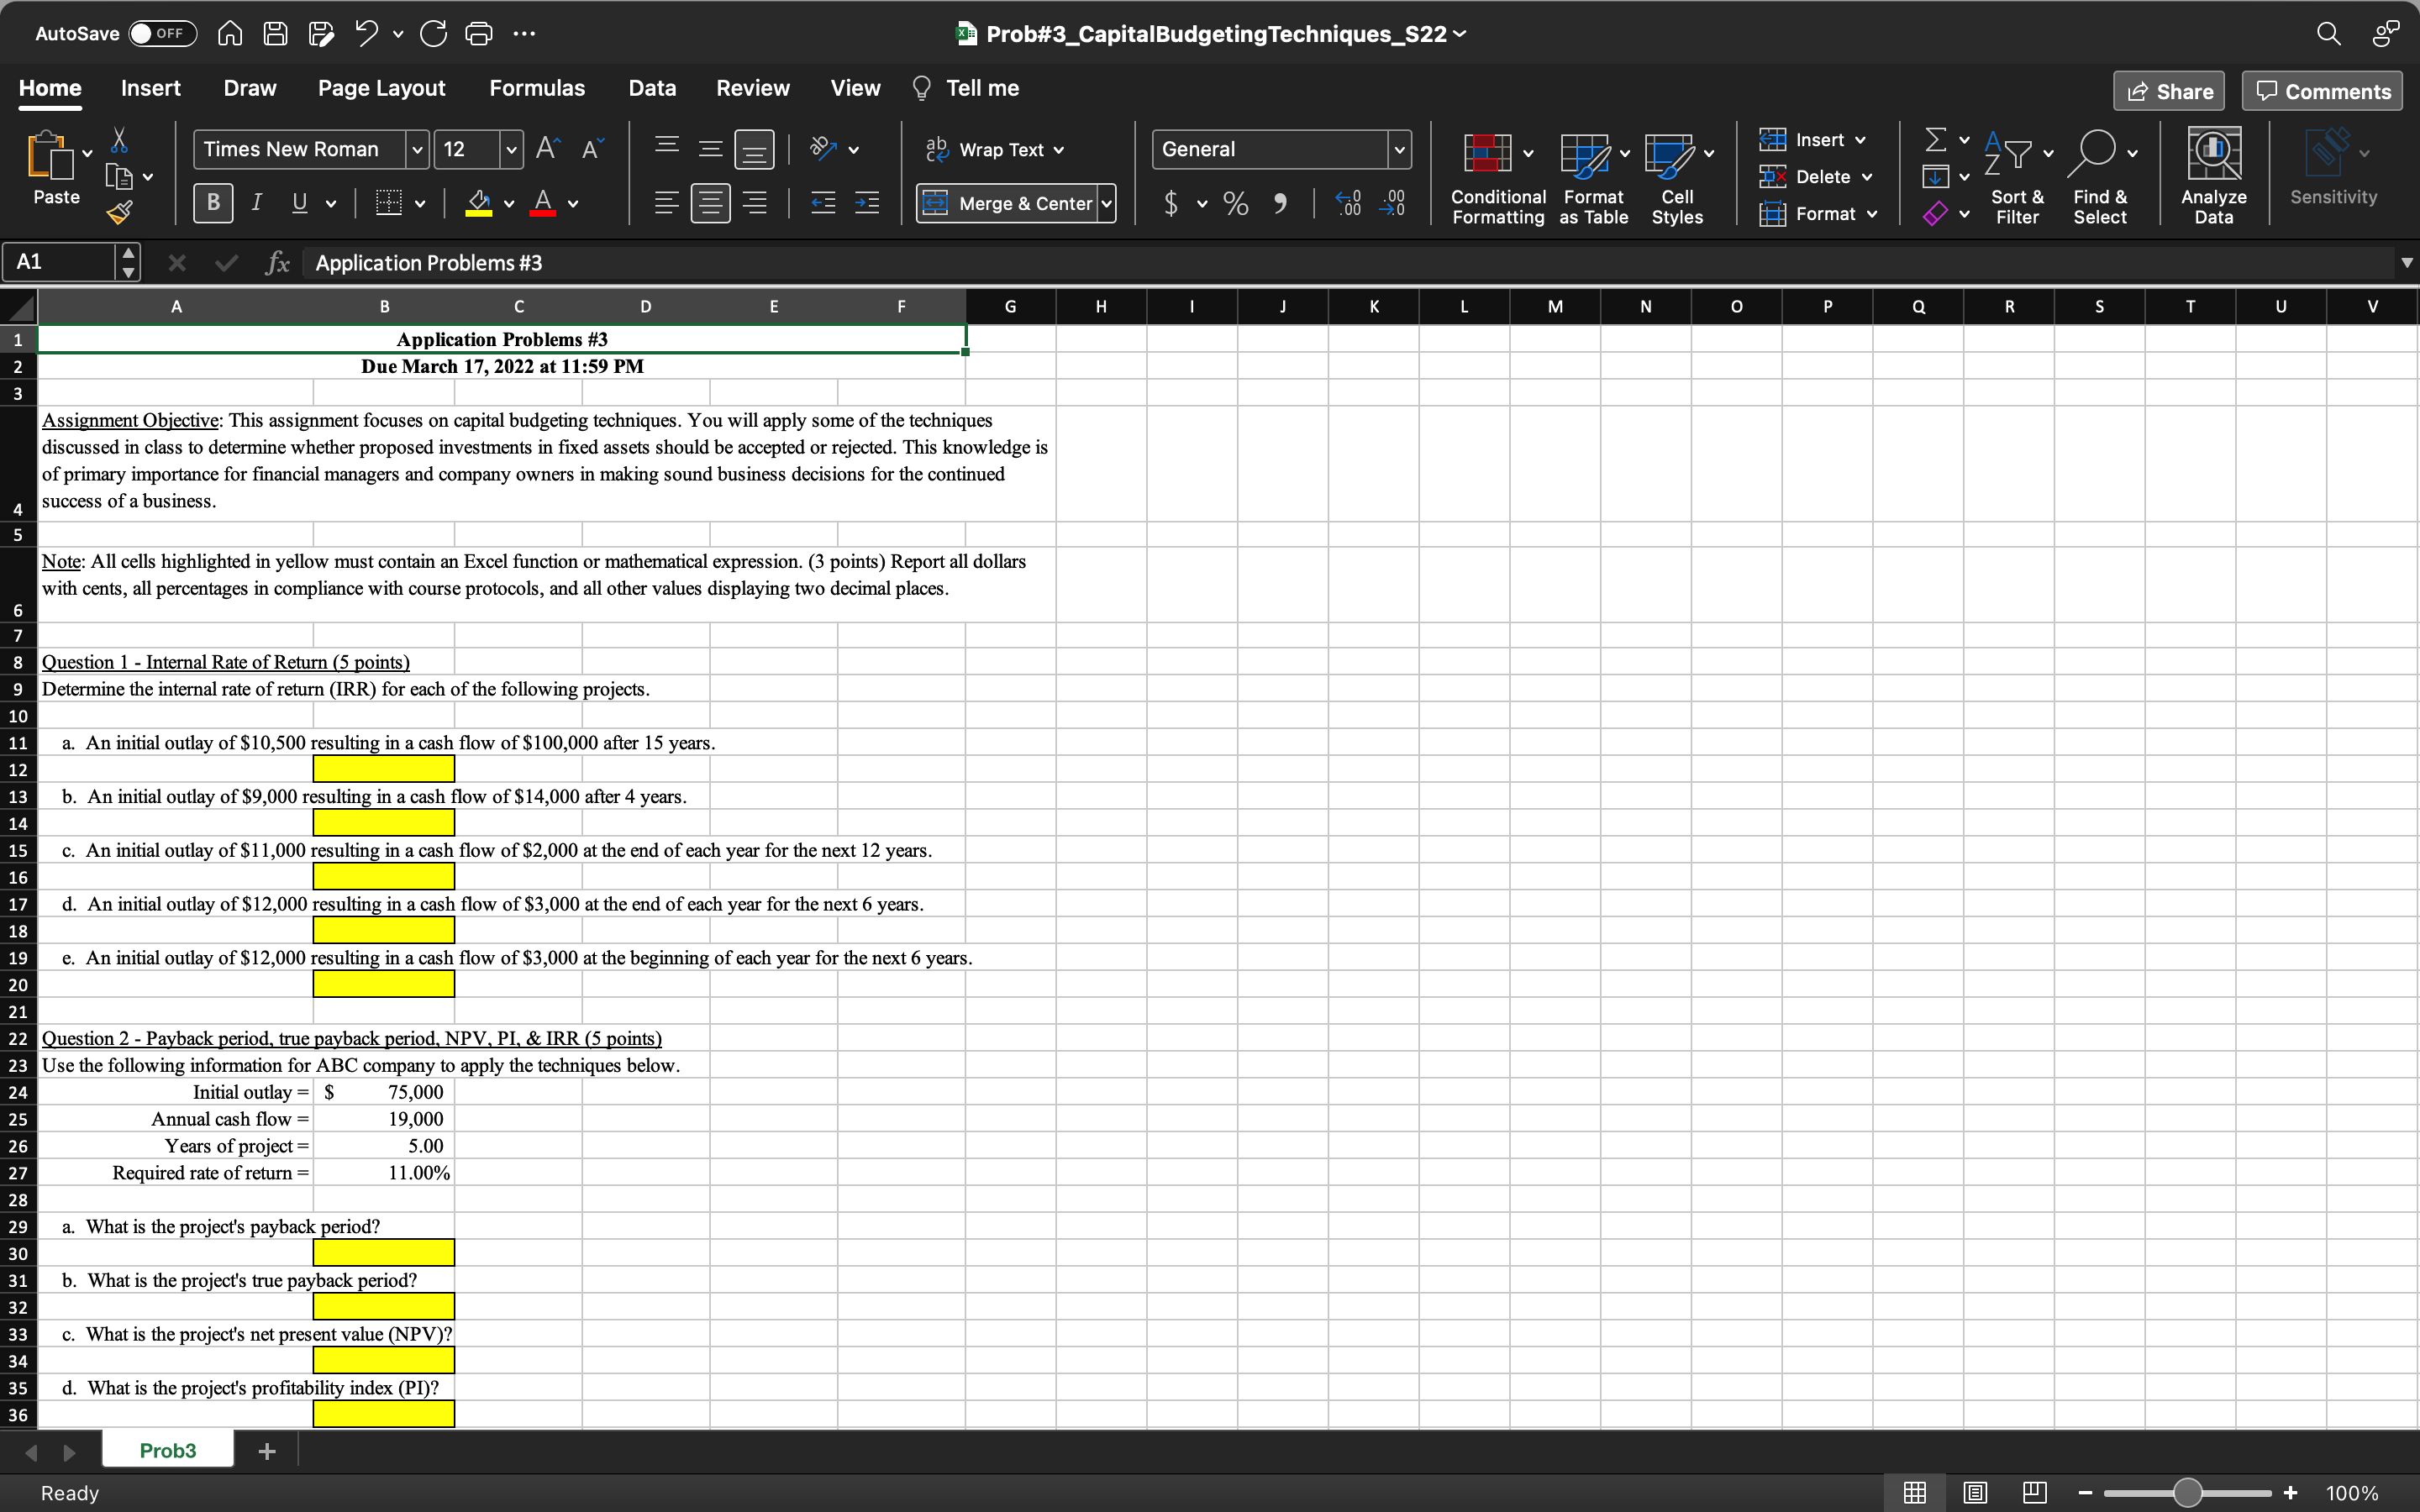The image size is (2420, 1512).
Task: Toggle italic formatting
Action: point(257,204)
